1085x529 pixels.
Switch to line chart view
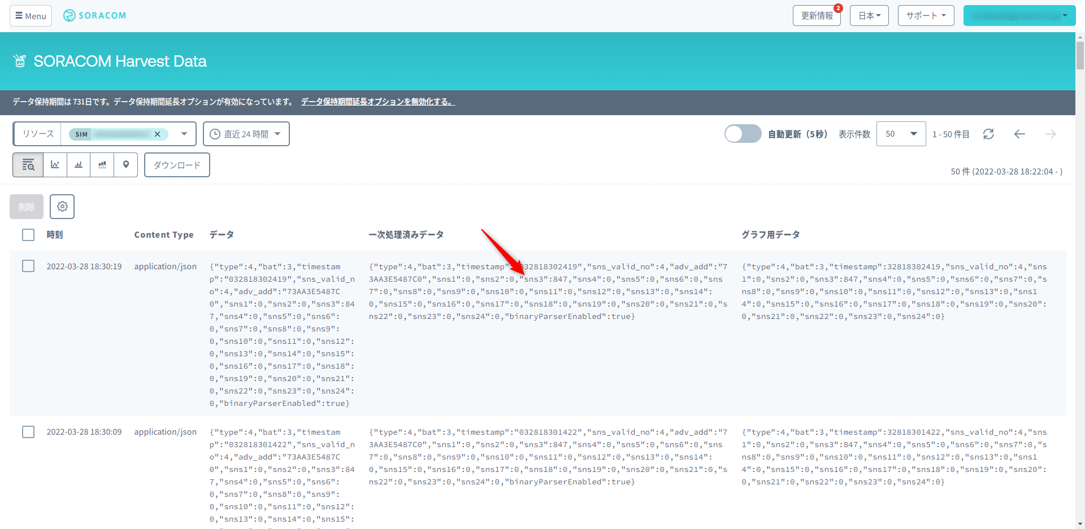[55, 165]
